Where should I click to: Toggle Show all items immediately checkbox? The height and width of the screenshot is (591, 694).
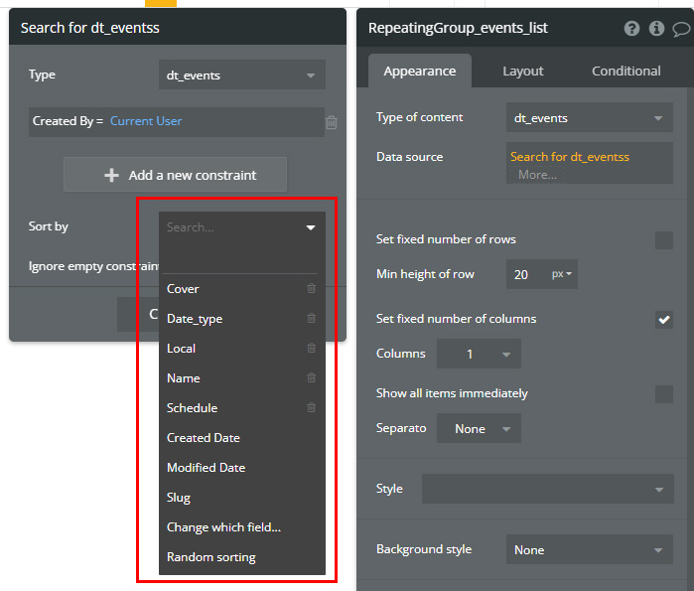click(x=664, y=394)
